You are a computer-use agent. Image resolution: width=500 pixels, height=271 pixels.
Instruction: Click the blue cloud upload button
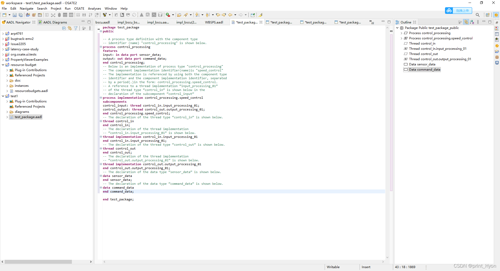[x=459, y=10]
